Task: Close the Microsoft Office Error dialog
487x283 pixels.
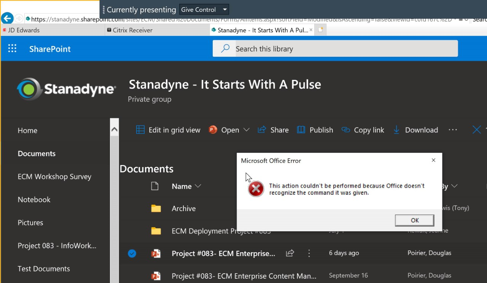Action: pos(433,160)
